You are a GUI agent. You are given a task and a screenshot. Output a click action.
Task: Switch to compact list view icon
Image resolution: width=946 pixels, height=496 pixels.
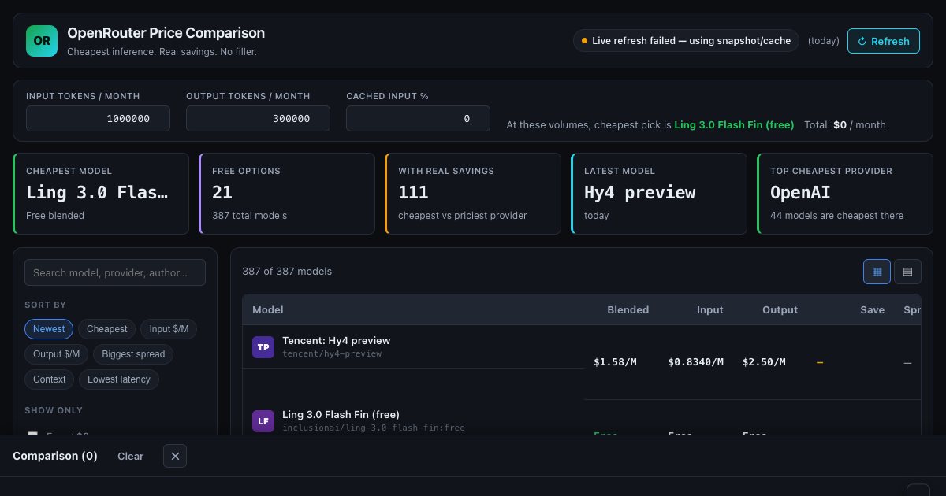pos(907,272)
